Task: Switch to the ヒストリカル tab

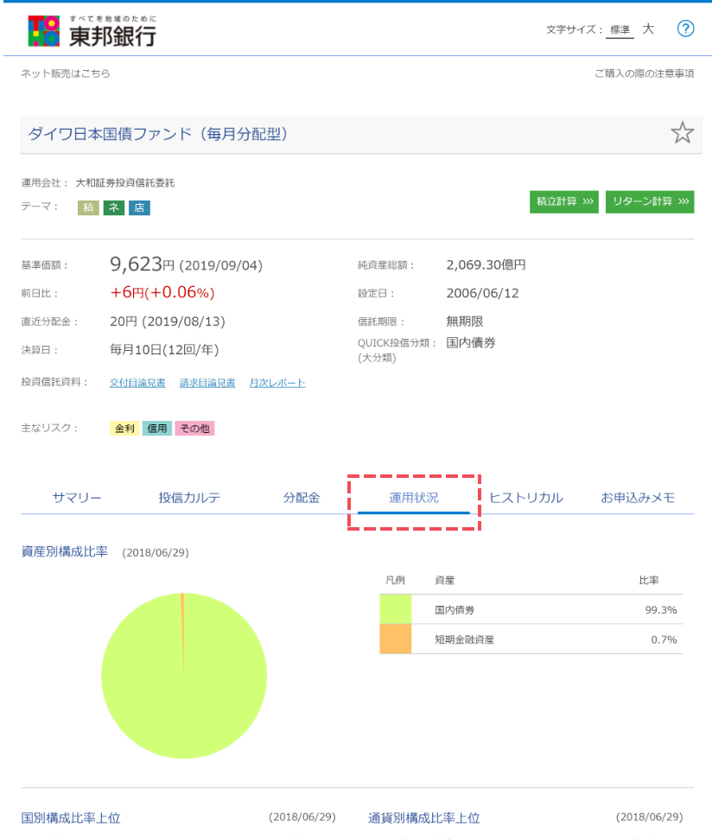Action: (526, 498)
